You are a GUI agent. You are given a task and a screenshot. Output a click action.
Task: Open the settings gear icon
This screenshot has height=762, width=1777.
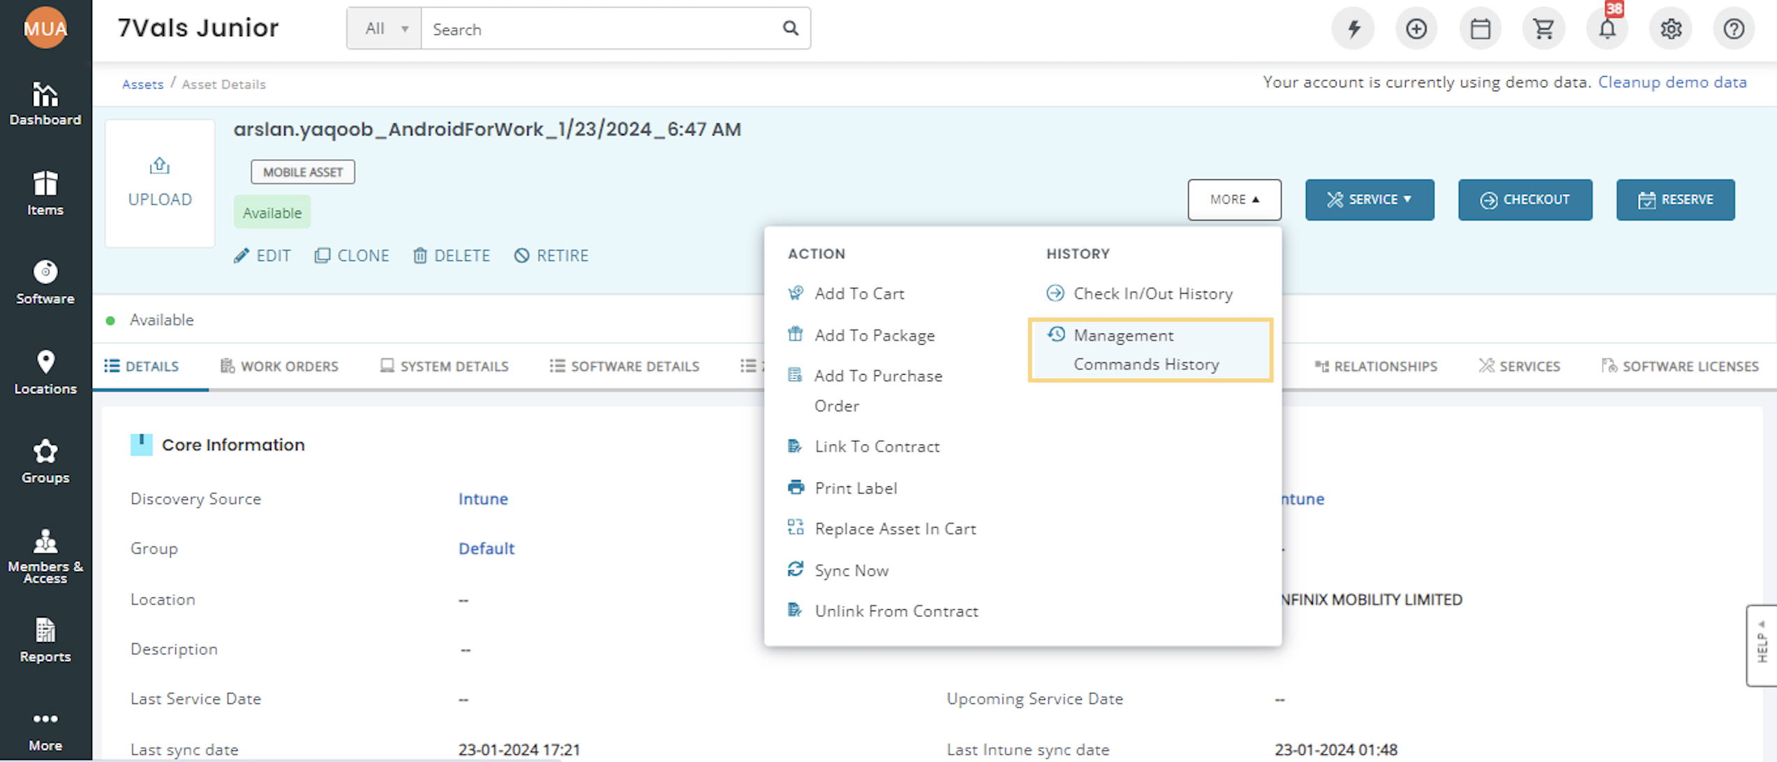pyautogui.click(x=1670, y=29)
